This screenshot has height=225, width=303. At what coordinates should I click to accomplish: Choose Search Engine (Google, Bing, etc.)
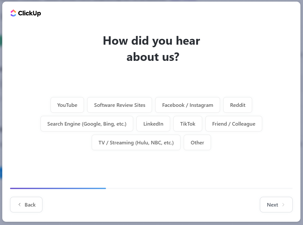pos(87,124)
